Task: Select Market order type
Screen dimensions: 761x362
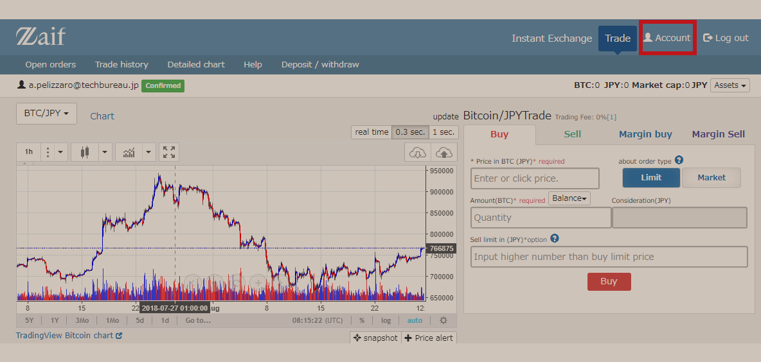Action: [x=712, y=177]
